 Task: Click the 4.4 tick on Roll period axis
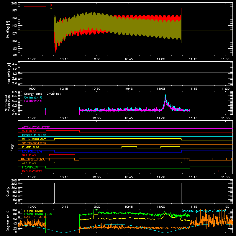[14, 64]
